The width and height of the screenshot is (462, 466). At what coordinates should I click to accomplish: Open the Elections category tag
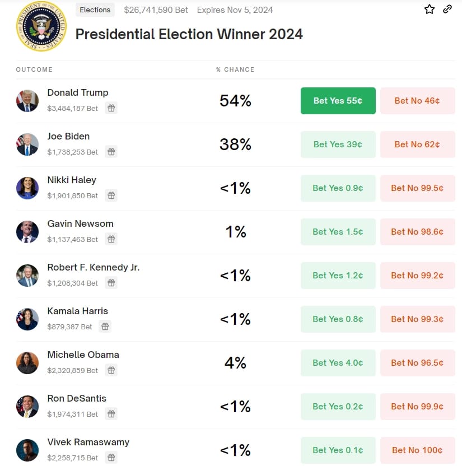95,10
